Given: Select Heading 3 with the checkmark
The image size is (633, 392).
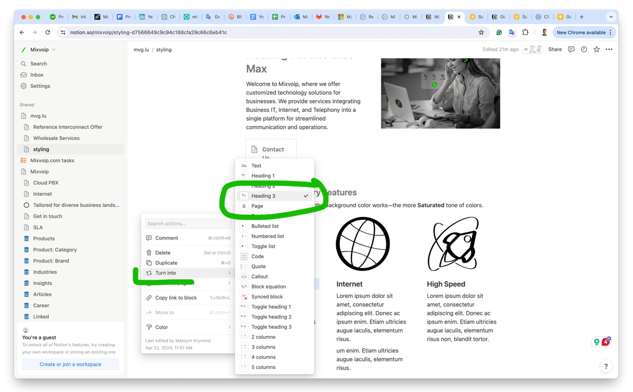Looking at the screenshot, I should [x=263, y=195].
